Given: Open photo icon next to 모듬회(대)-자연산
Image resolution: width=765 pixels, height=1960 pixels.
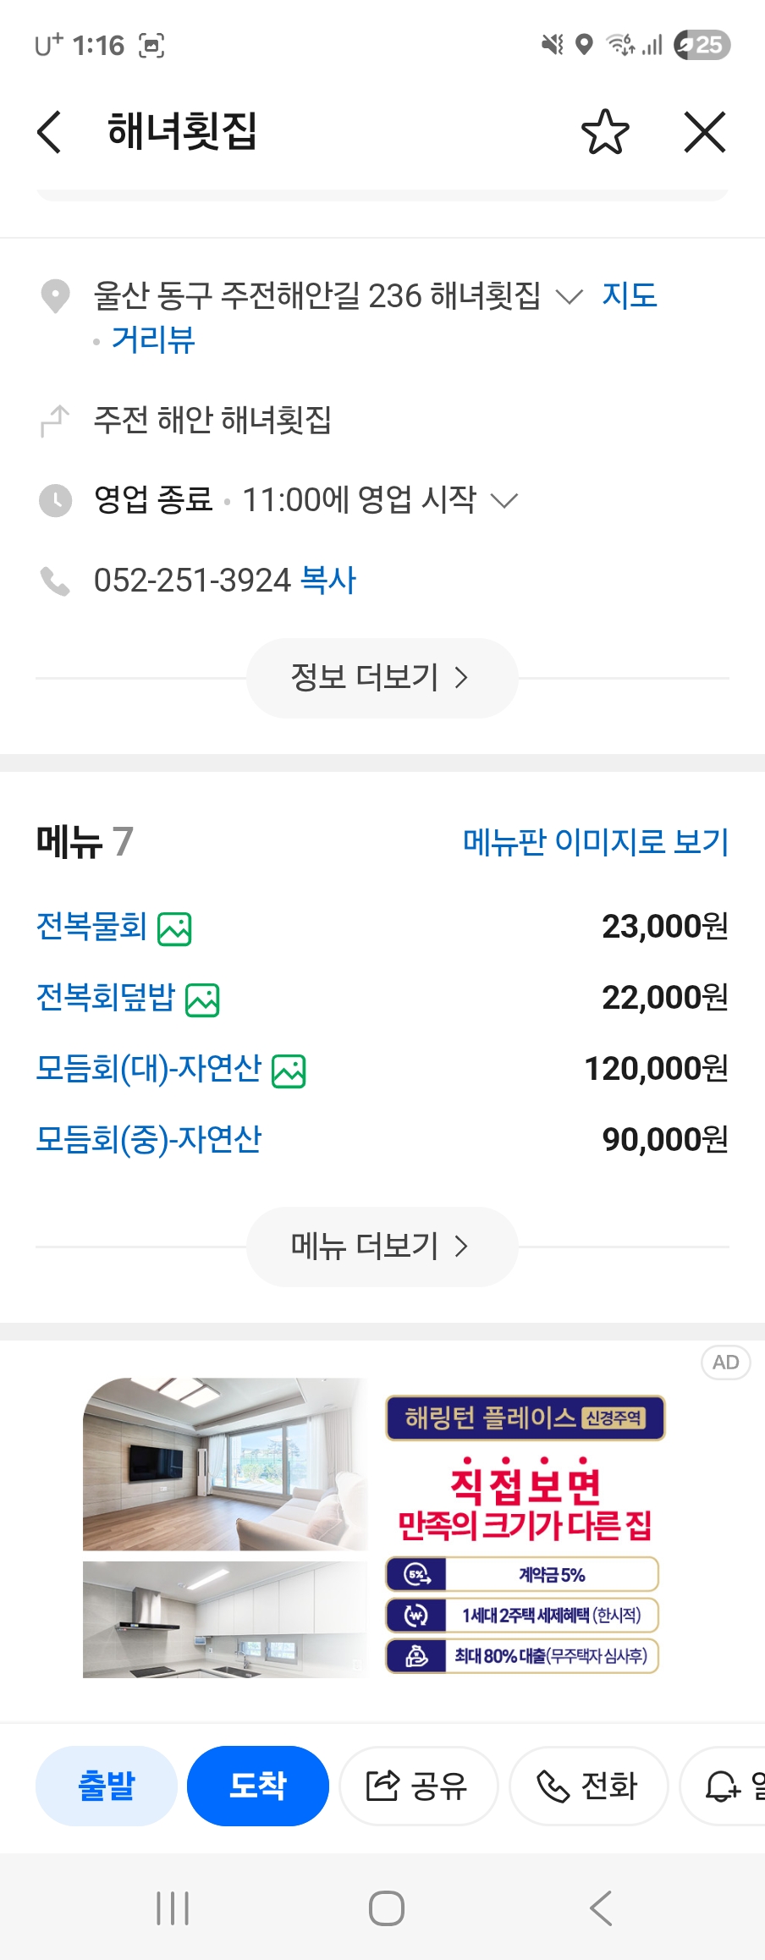Looking at the screenshot, I should click(x=289, y=1071).
